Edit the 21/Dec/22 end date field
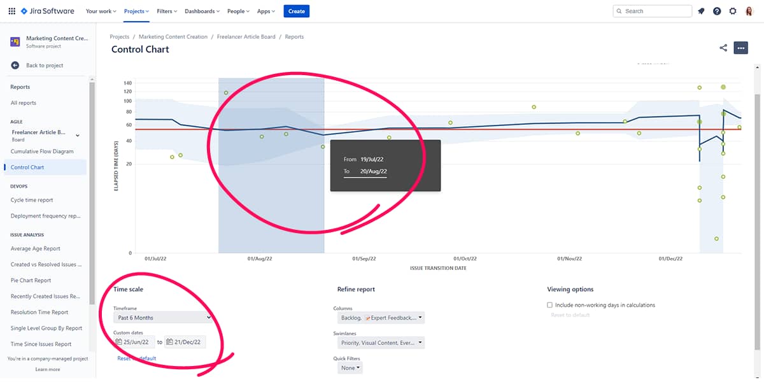Viewport: 764px width, 382px height. coord(185,343)
